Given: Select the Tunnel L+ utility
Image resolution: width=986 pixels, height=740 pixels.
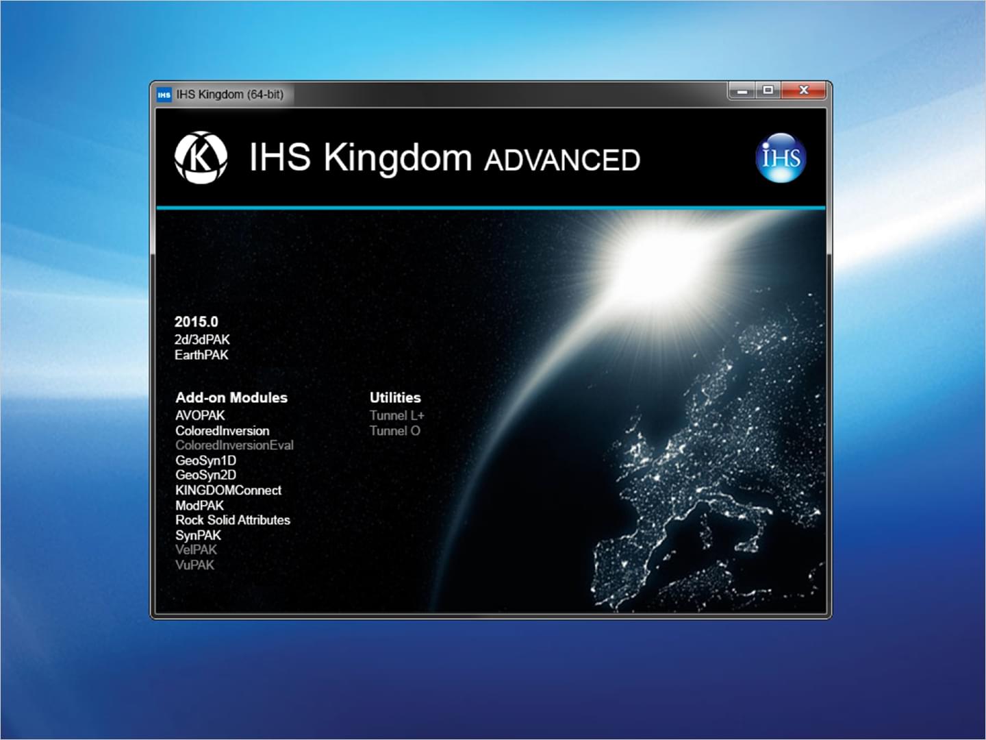Looking at the screenshot, I should coord(396,415).
